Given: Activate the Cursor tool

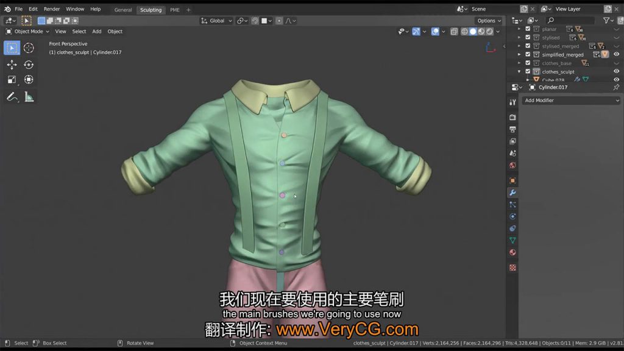Looking at the screenshot, I should pos(29,48).
